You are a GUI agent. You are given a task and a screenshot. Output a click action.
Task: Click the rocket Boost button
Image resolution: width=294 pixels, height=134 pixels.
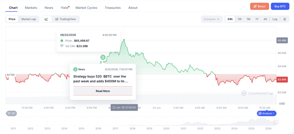(x=260, y=6)
